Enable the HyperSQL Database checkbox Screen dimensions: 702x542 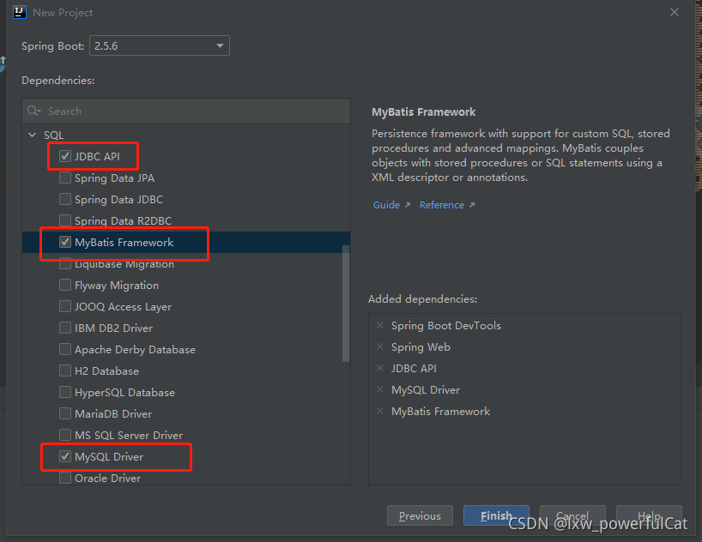65,393
